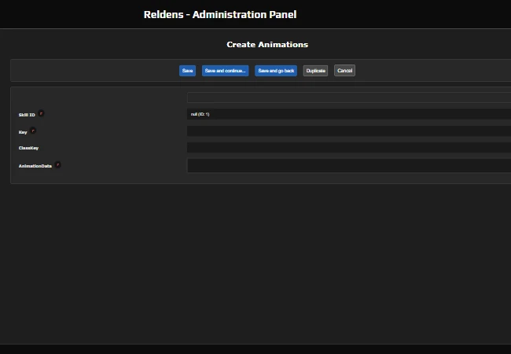511x354 pixels.
Task: Click the Skill ID label
Action: [27, 115]
